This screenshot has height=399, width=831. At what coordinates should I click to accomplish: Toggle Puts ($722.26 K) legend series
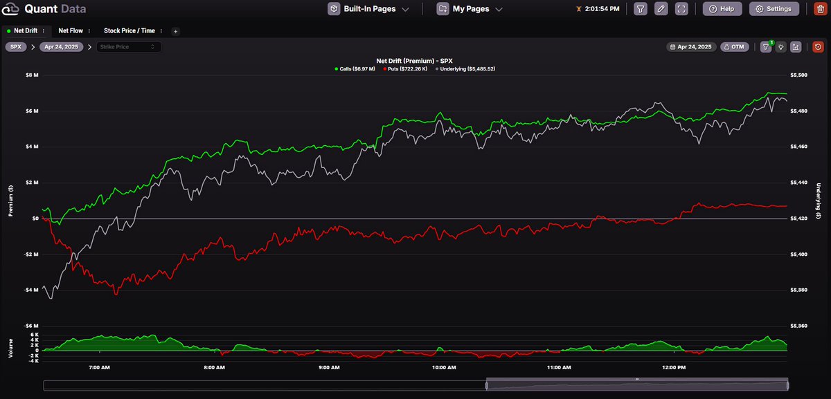point(405,68)
